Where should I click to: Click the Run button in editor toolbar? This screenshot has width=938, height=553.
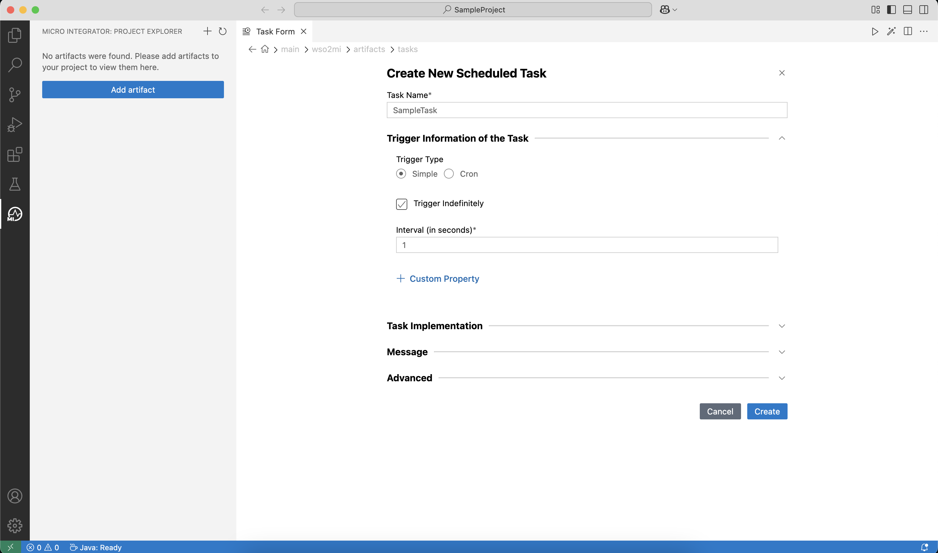pyautogui.click(x=875, y=31)
